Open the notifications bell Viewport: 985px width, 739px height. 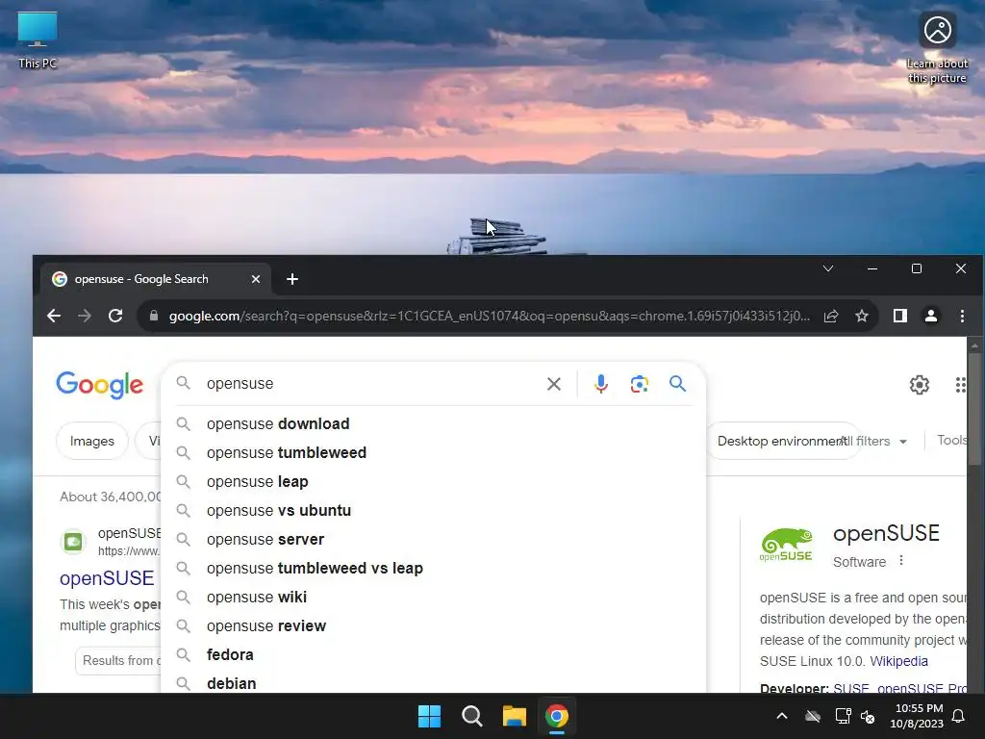959,716
